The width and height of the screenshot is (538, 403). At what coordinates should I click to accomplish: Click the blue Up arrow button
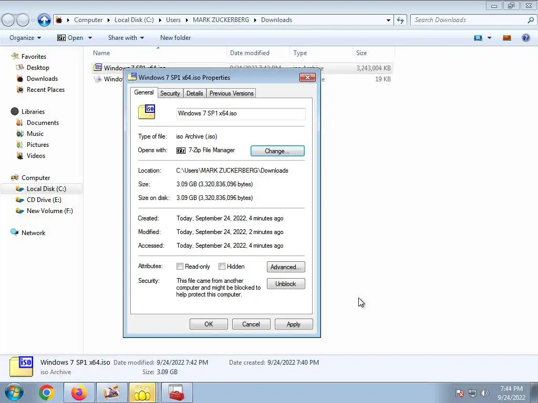pyautogui.click(x=44, y=20)
